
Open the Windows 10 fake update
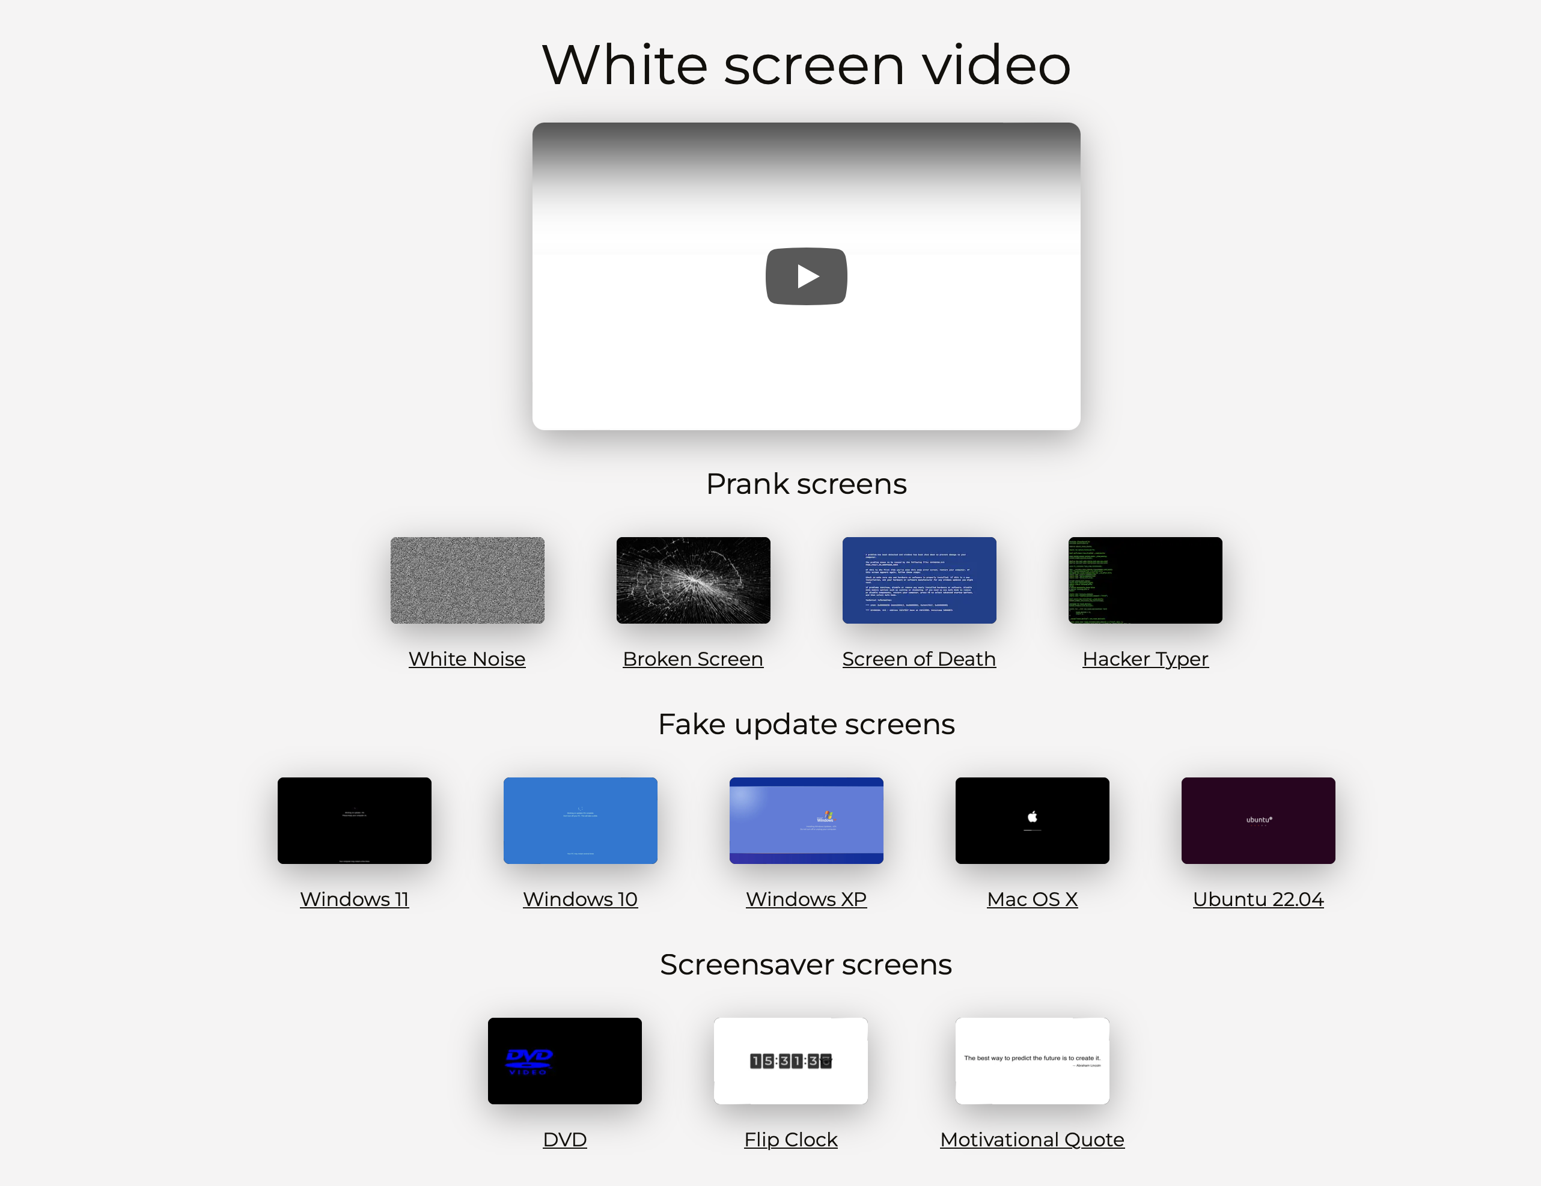[x=580, y=899]
